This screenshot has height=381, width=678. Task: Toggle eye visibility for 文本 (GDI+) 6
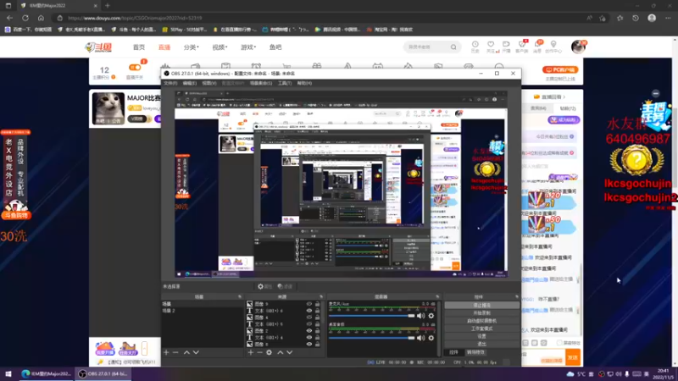[308, 311]
